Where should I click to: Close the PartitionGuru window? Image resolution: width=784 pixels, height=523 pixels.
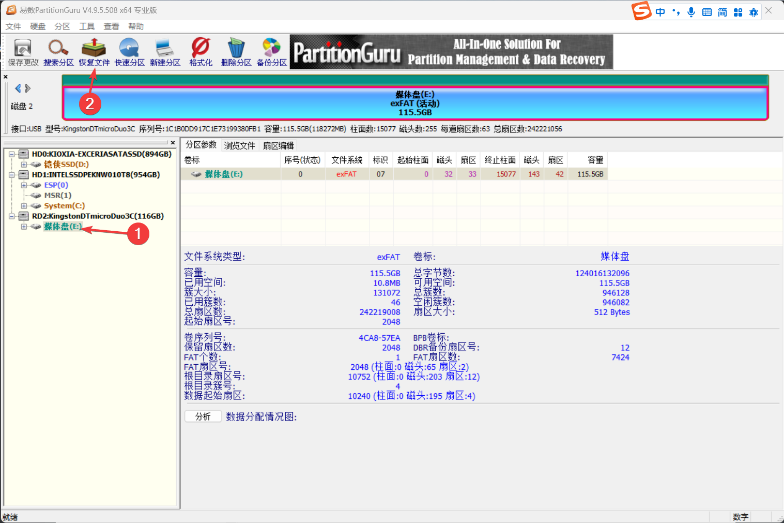769,10
